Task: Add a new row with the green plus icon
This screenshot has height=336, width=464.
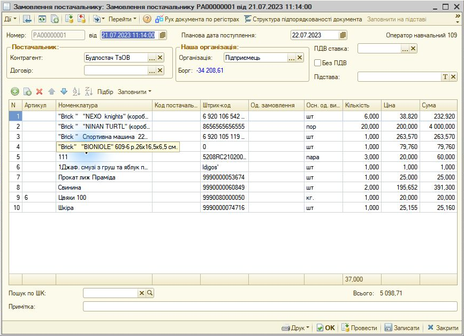Action: point(15,91)
